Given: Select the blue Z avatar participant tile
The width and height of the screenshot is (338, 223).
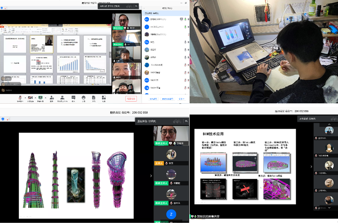Looking at the screenshot, I should (x=171, y=214).
